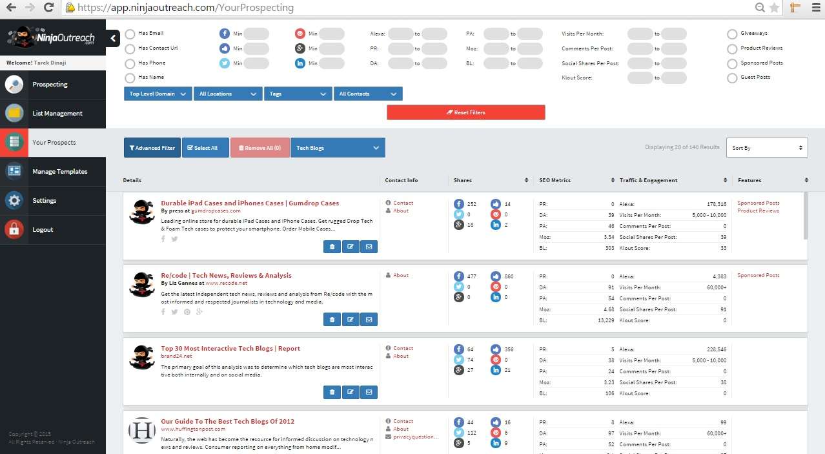Remove the Top 30 Most Interactive prospect via trash icon
825x454 pixels.
click(332, 392)
